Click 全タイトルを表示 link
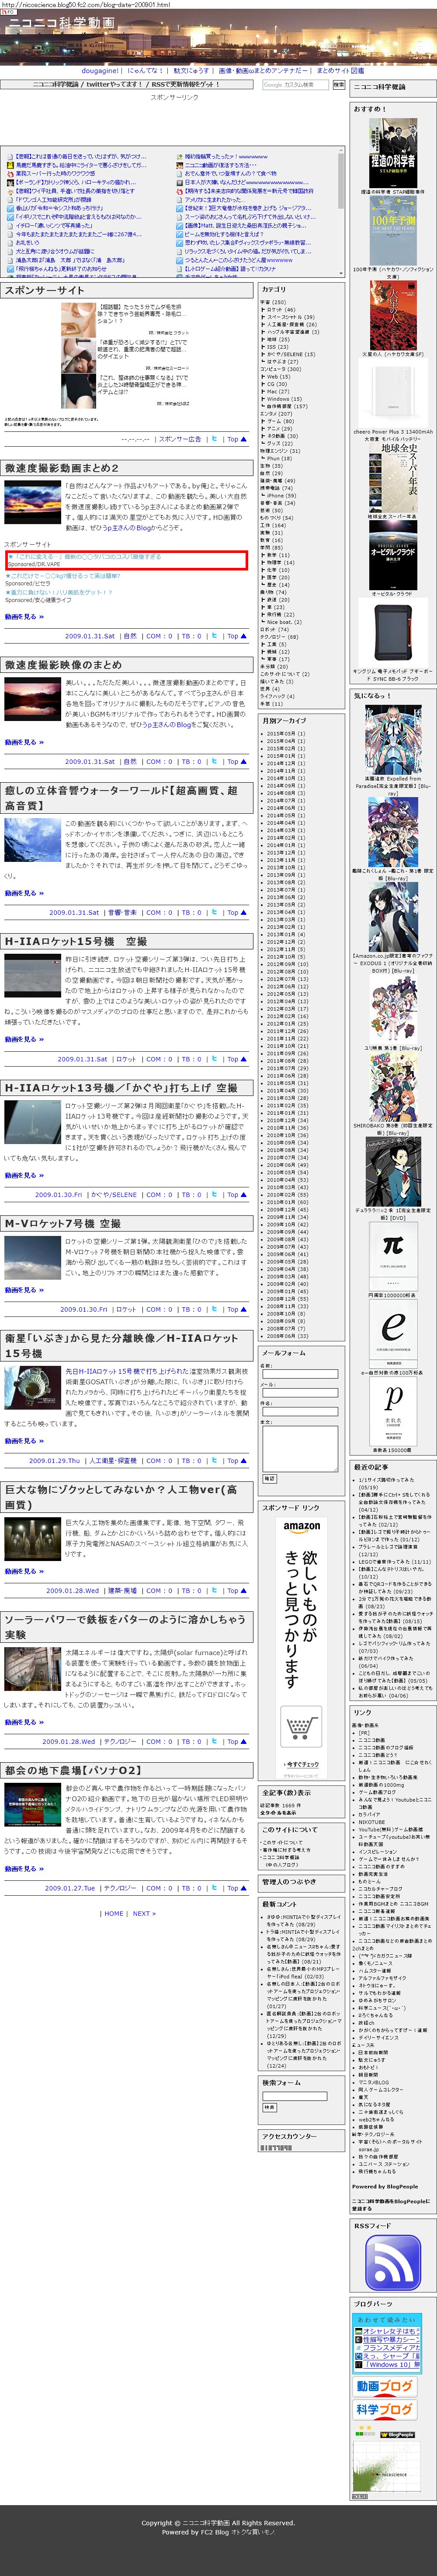Viewport: 437px width, 2576px height. (x=278, y=1812)
